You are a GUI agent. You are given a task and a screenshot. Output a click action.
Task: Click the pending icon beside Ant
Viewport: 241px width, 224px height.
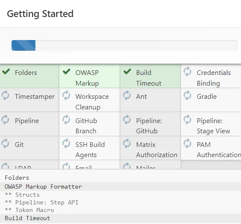(127, 95)
